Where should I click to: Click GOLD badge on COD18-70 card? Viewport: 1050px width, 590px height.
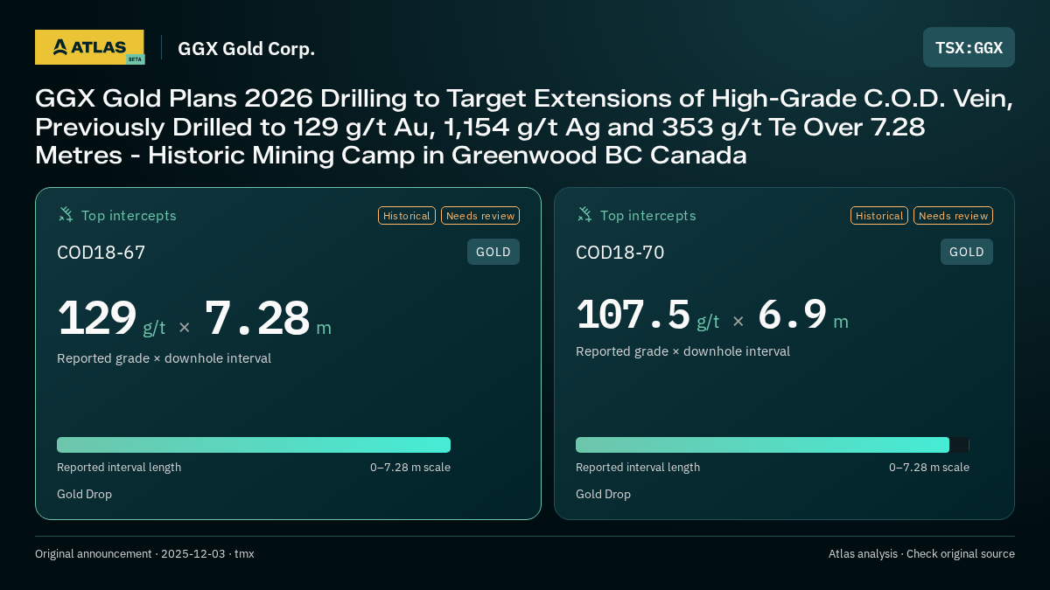[x=967, y=252]
